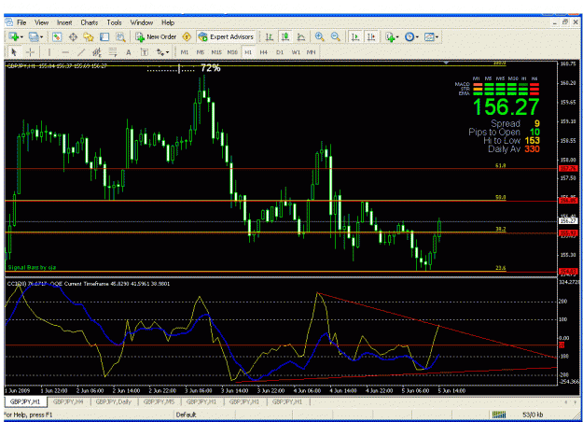Open MetaEditor via yellow diamond icon
Viewport: 583px width, 422px height.
point(187,36)
